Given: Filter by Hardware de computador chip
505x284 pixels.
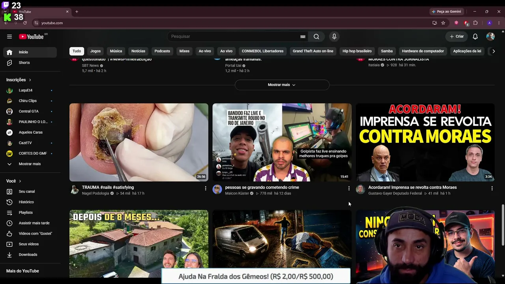Looking at the screenshot, I should pyautogui.click(x=423, y=51).
